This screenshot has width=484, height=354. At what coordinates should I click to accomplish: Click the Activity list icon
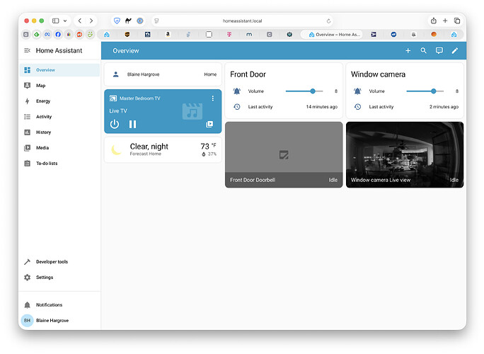click(x=27, y=116)
